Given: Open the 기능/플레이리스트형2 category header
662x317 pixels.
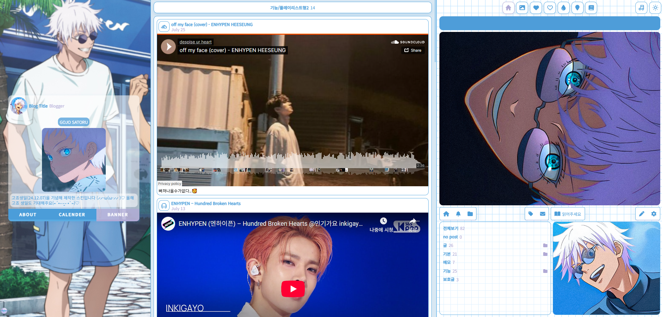Looking at the screenshot, I should click(x=293, y=8).
